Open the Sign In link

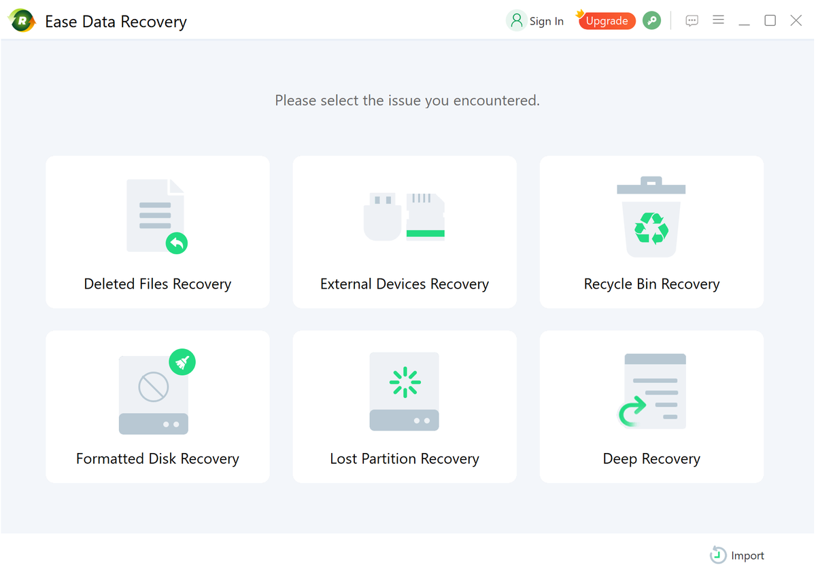[x=547, y=21]
